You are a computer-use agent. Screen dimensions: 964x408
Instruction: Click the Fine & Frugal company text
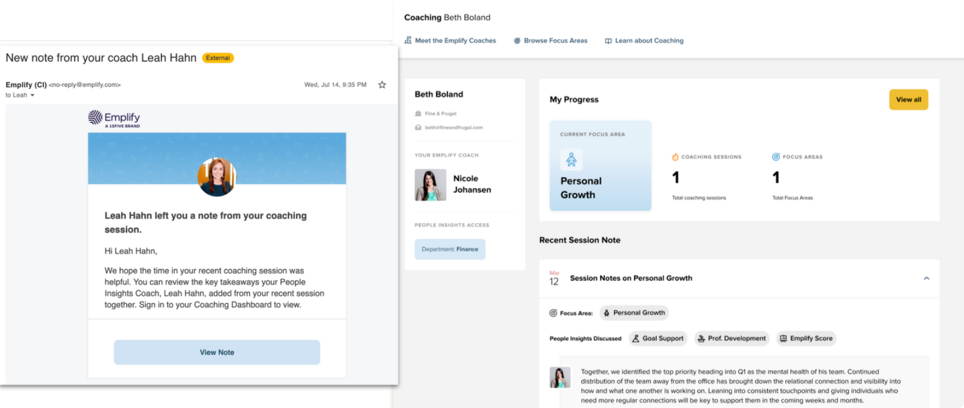[x=441, y=114]
